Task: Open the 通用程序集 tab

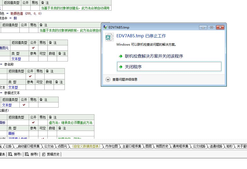Action: click(181, 146)
